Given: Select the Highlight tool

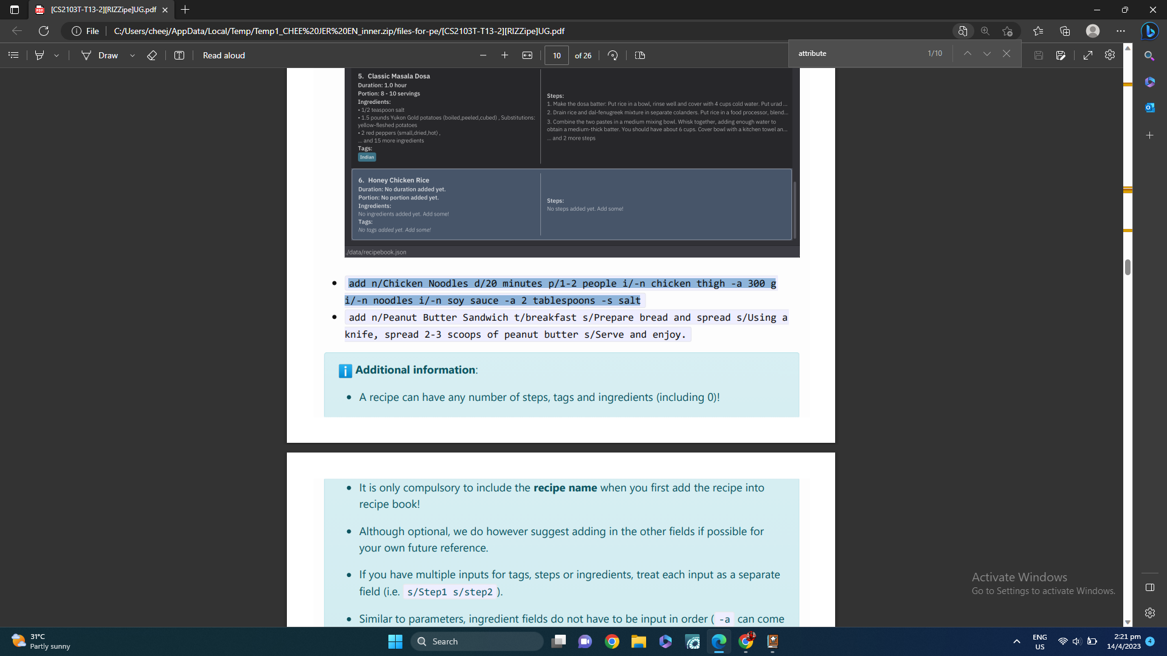Looking at the screenshot, I should (40, 55).
